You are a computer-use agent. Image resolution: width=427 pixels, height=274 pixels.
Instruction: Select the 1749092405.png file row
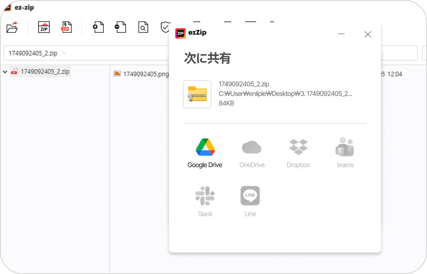(x=141, y=74)
